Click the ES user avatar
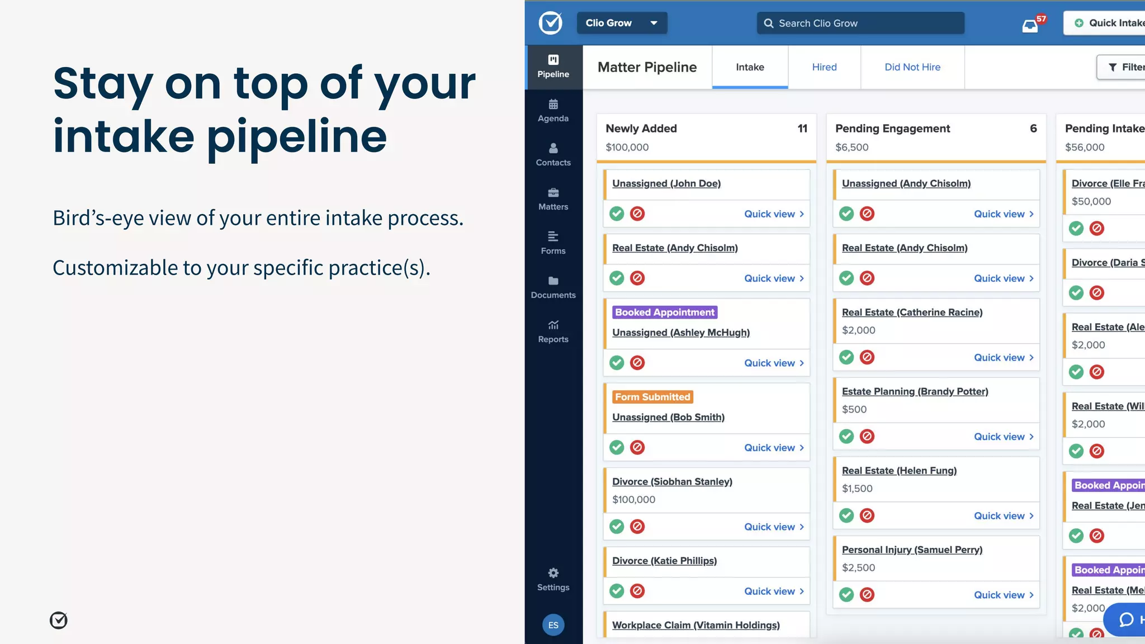The width and height of the screenshot is (1145, 644). [x=553, y=625]
